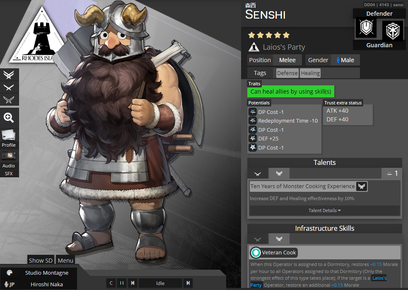The height and width of the screenshot is (290, 408).
Task: Click the Guardian branch icon
Action: (392, 31)
